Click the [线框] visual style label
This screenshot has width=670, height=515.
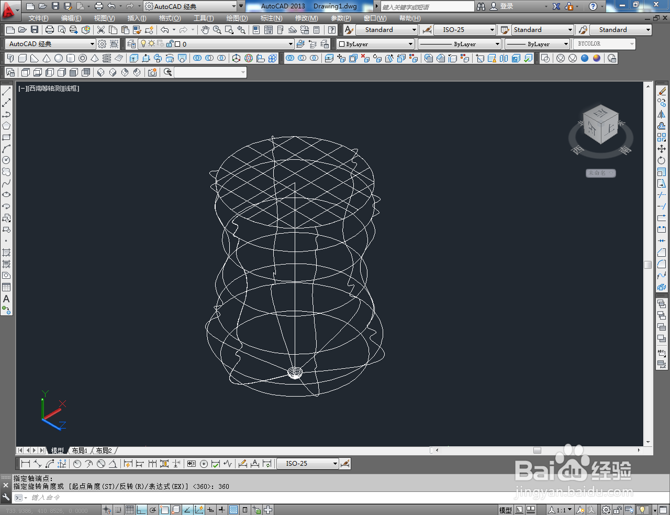coord(71,89)
